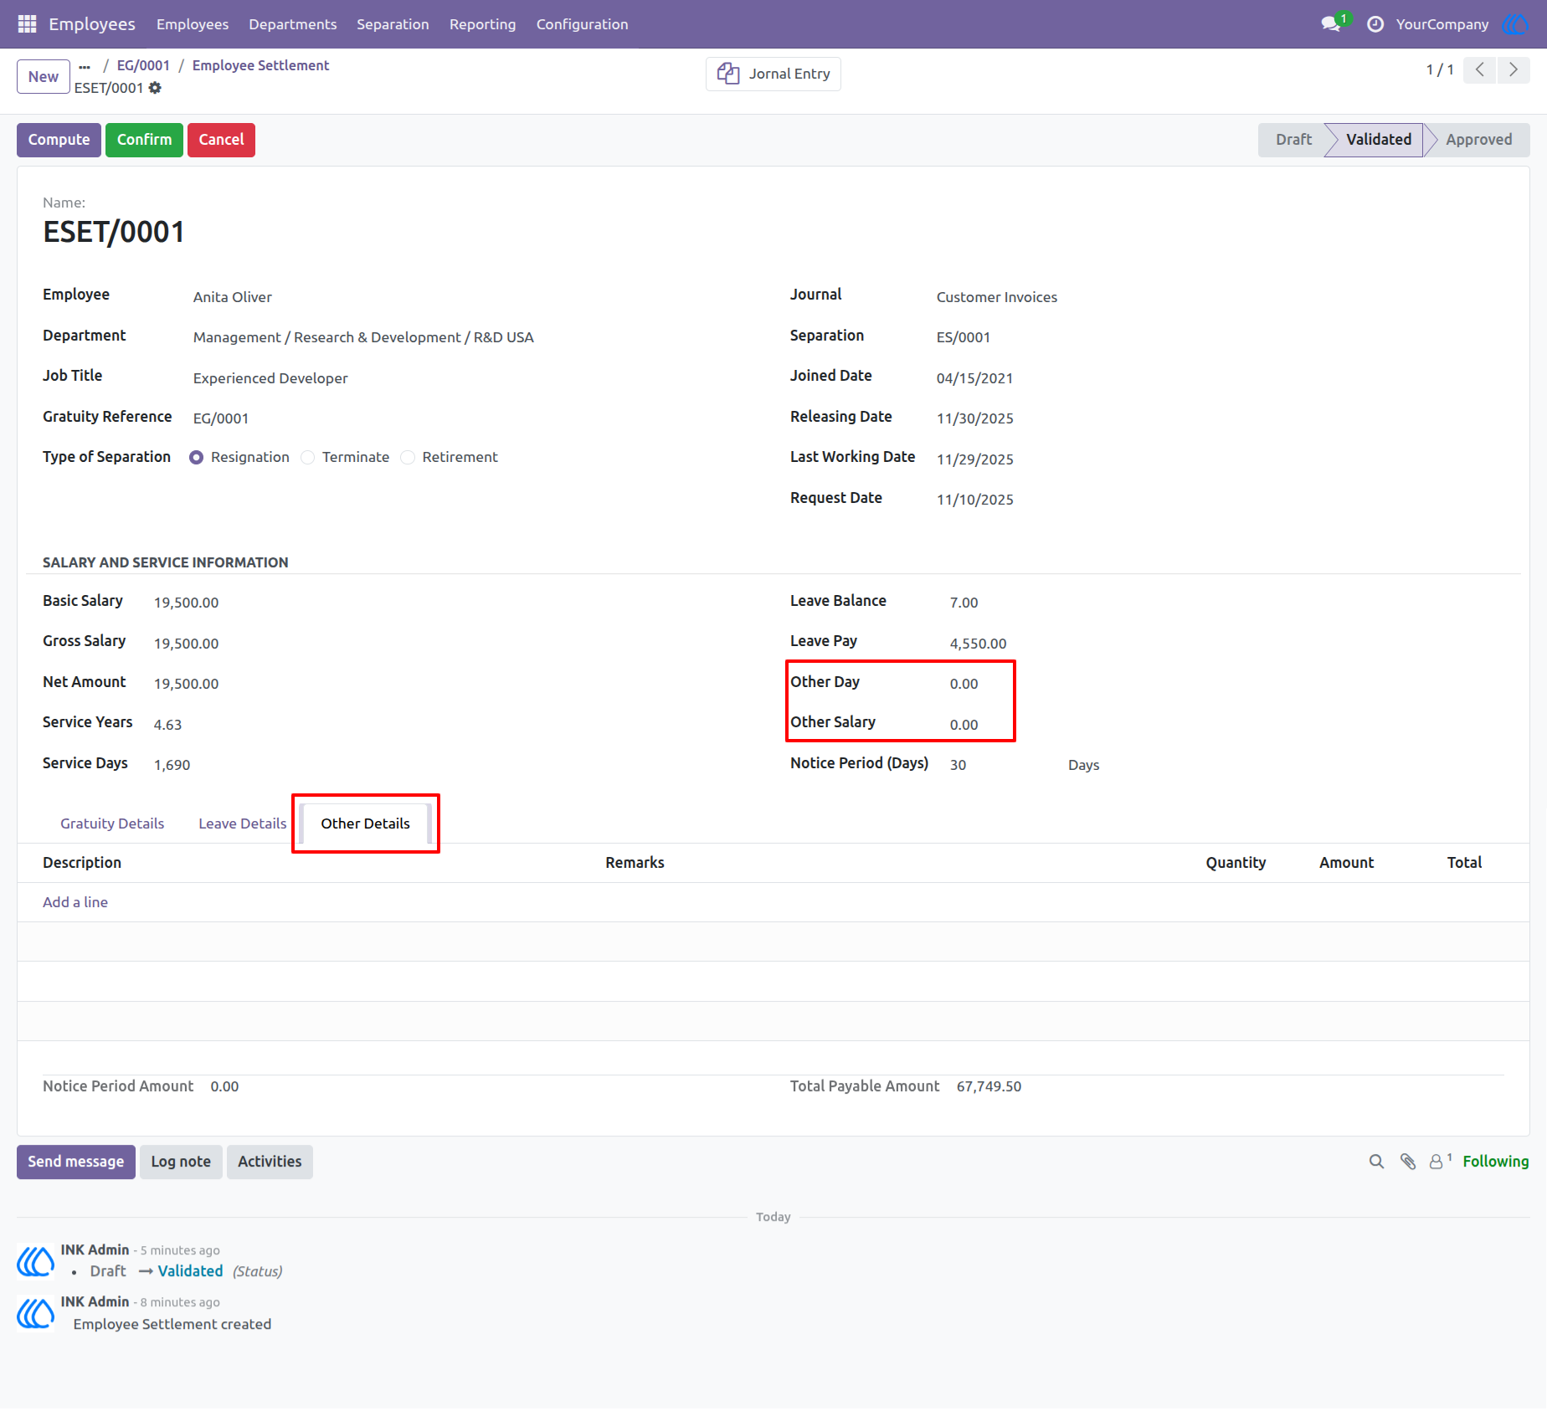Select the Approved status stage

click(x=1478, y=140)
